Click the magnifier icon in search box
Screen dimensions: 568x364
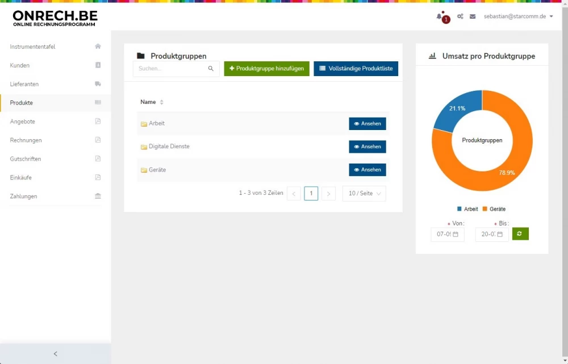point(211,69)
